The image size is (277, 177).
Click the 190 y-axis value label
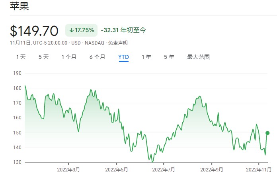pyautogui.click(x=17, y=73)
